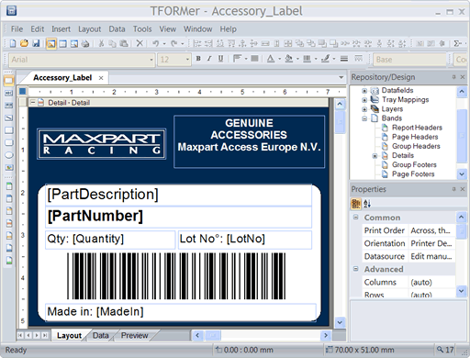Select Page Headers in tree
470x358 pixels.
point(415,137)
